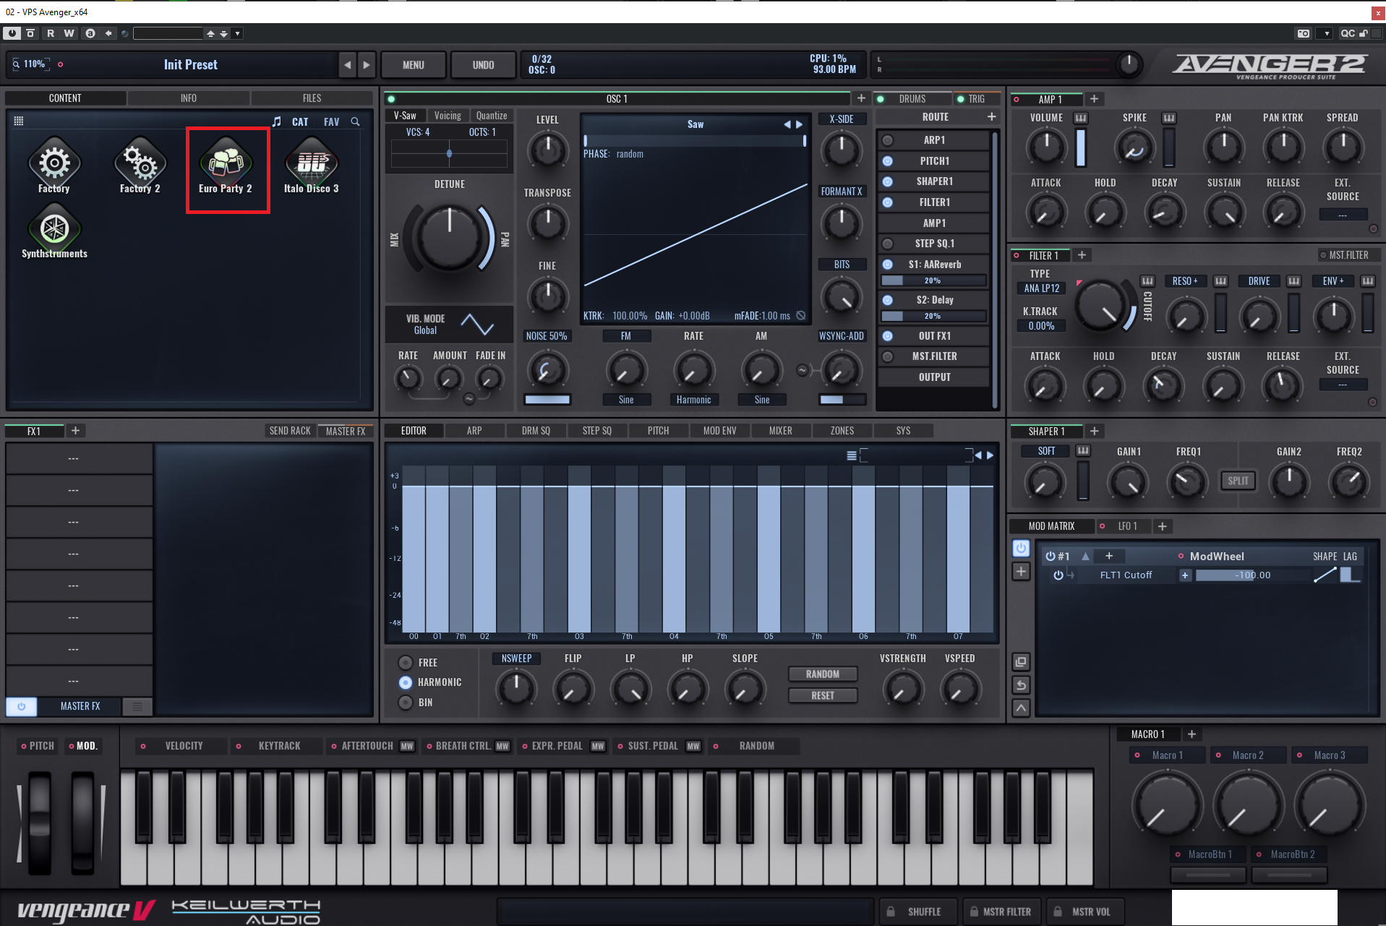Click the Init Preset name display

pyautogui.click(x=191, y=65)
